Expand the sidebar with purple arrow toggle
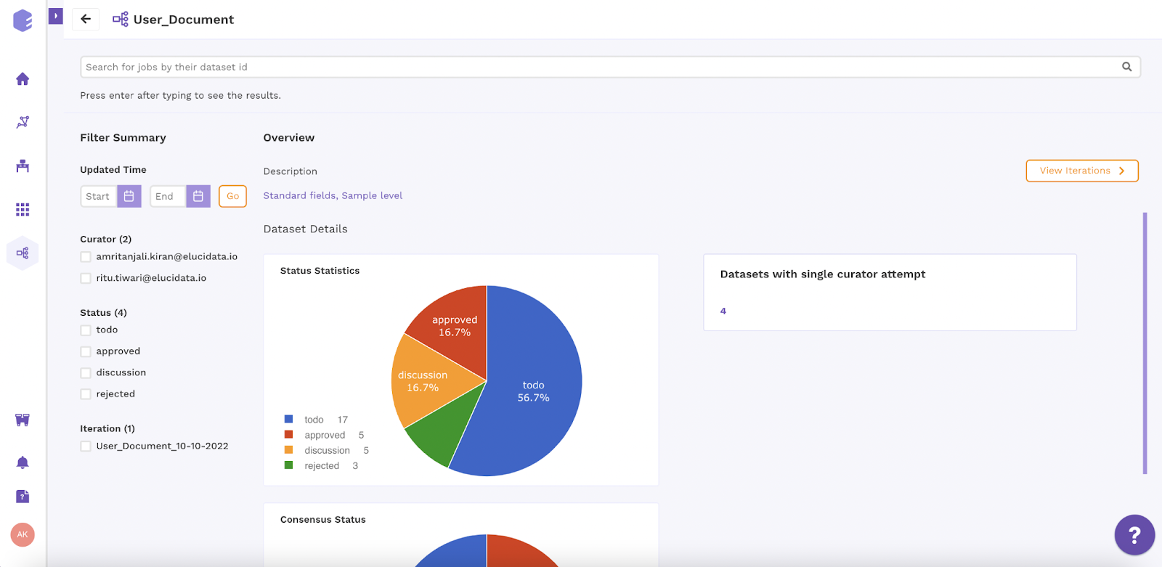 56,16
